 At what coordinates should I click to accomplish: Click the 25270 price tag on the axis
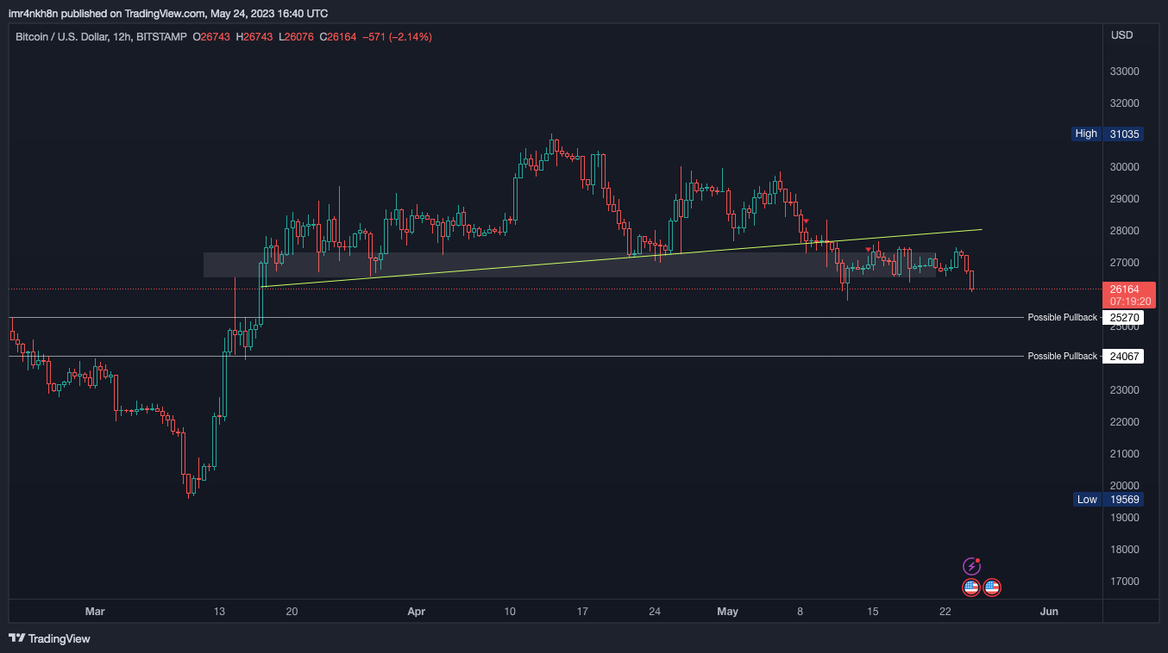coord(1125,318)
